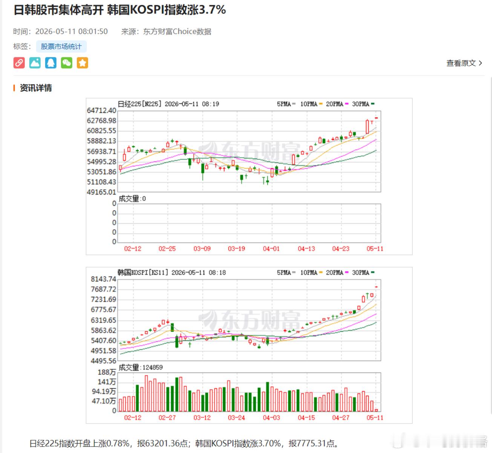Click the 04-01 date on Nikkei axis

[x=271, y=248]
